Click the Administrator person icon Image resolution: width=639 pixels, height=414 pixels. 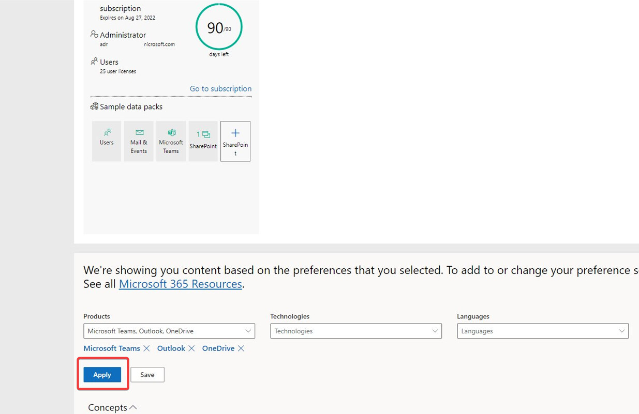click(x=94, y=34)
